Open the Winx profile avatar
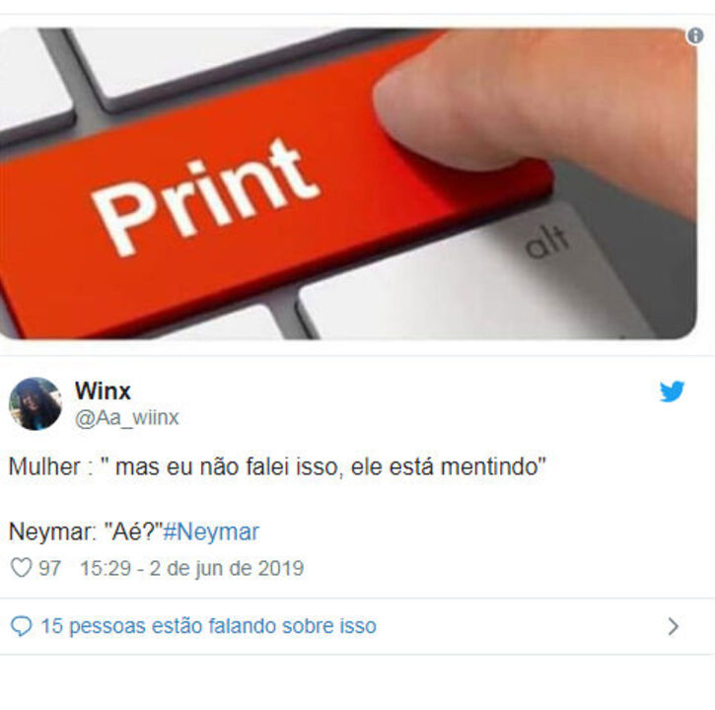This screenshot has height=710, width=715. click(x=36, y=403)
